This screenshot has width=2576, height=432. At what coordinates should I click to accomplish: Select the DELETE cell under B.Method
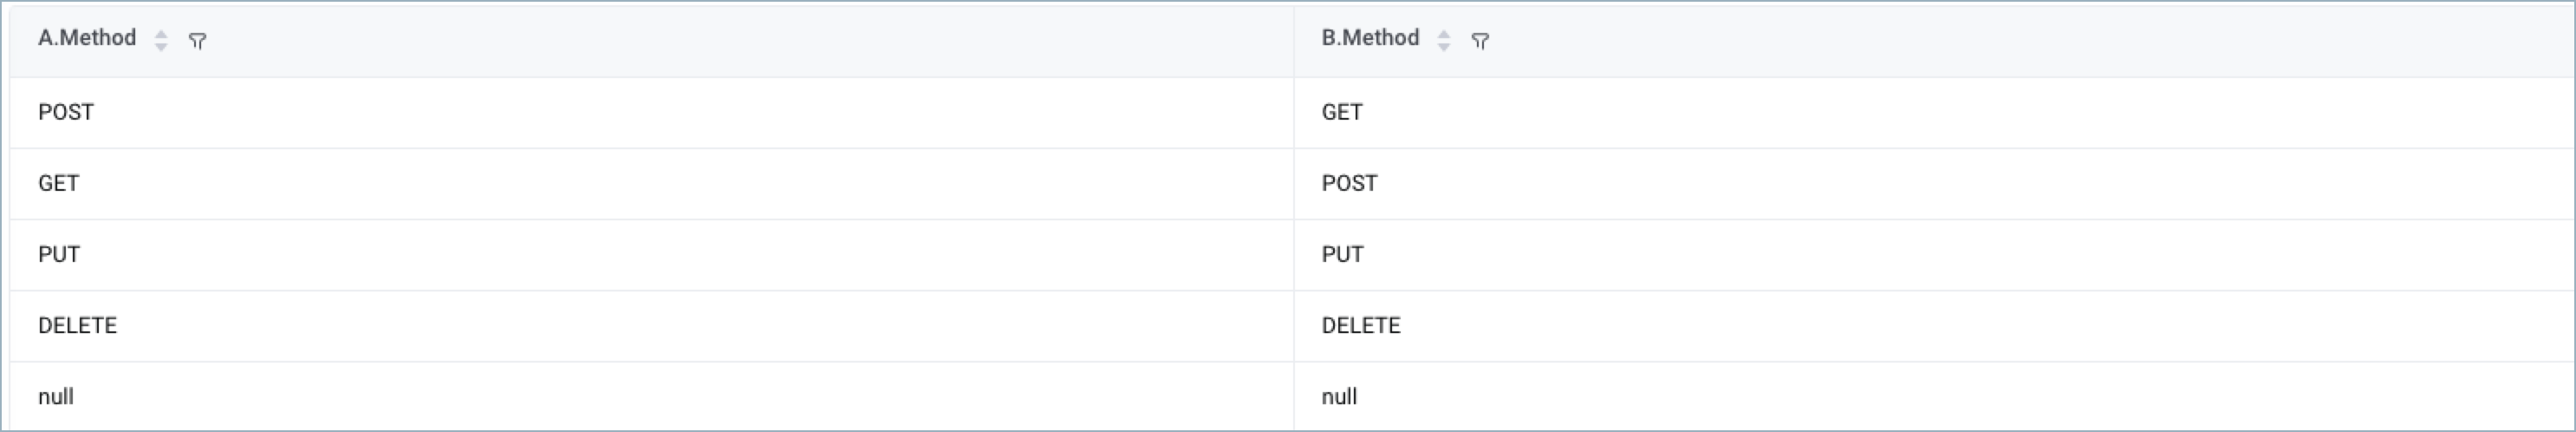pyautogui.click(x=1934, y=326)
